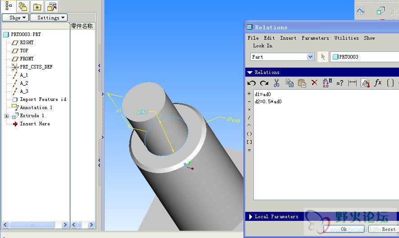The height and width of the screenshot is (238, 399).
Task: Insert equals sign operator
Action: point(249,150)
